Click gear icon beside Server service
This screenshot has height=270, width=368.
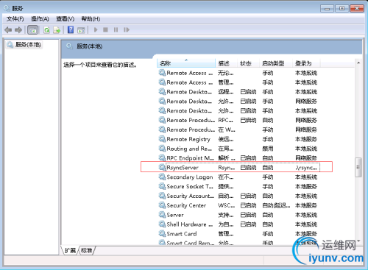point(162,215)
